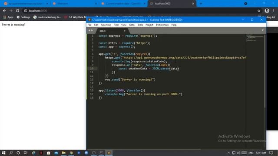Open Task View on the taskbar
The height and width of the screenshot is (156, 278).
click(x=26, y=153)
